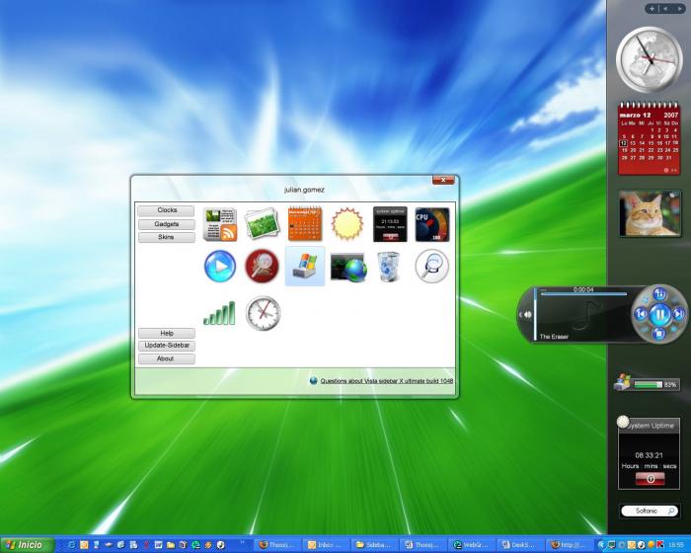This screenshot has width=691, height=553.
Task: Open the Questions about Vista sidebar link
Action: [387, 381]
